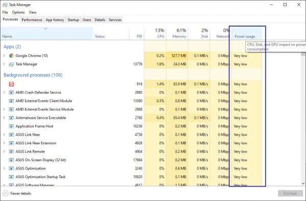Viewport: 306px width, 201px height.
Task: Expand the ASUS Link Near row
Action: [x=4, y=135]
